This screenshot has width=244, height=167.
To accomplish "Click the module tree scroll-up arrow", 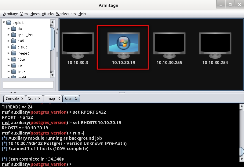I will click(53, 22).
